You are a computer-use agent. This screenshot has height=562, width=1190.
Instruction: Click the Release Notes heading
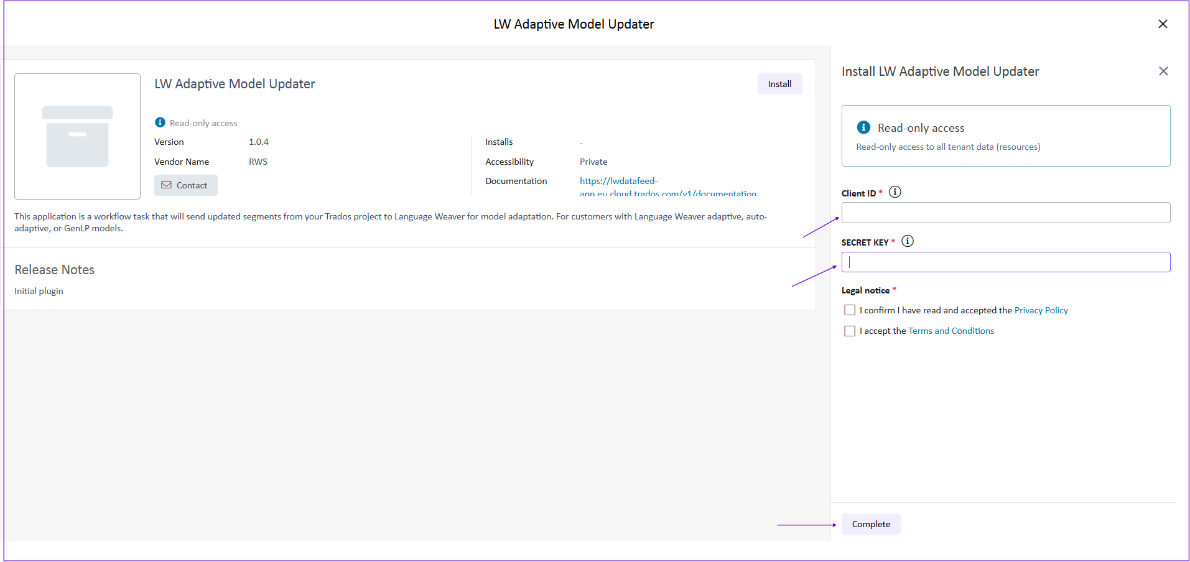point(55,270)
